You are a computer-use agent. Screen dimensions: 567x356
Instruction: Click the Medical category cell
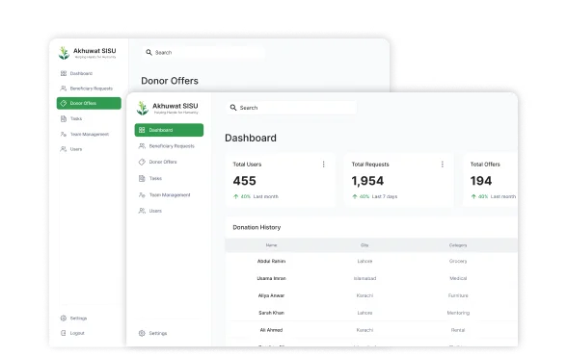458,278
